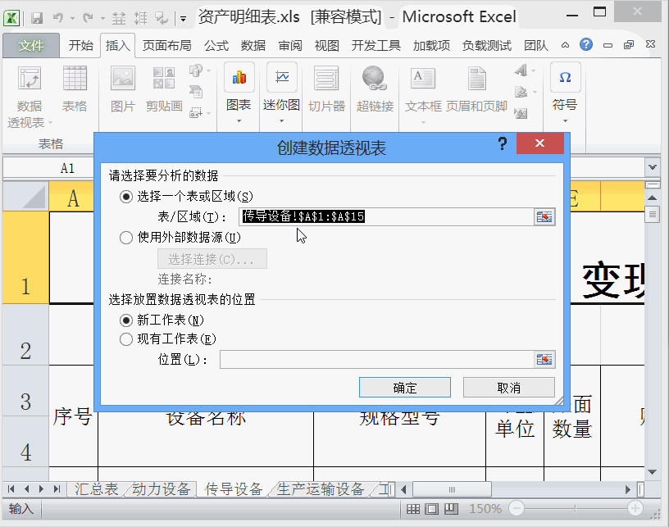Open the 文件 tab

pos(31,45)
